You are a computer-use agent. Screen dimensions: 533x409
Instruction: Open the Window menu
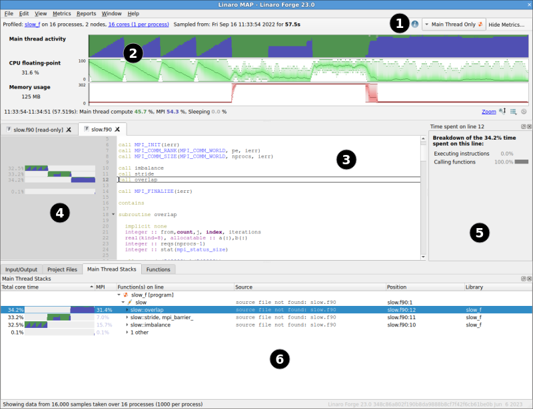(x=111, y=13)
